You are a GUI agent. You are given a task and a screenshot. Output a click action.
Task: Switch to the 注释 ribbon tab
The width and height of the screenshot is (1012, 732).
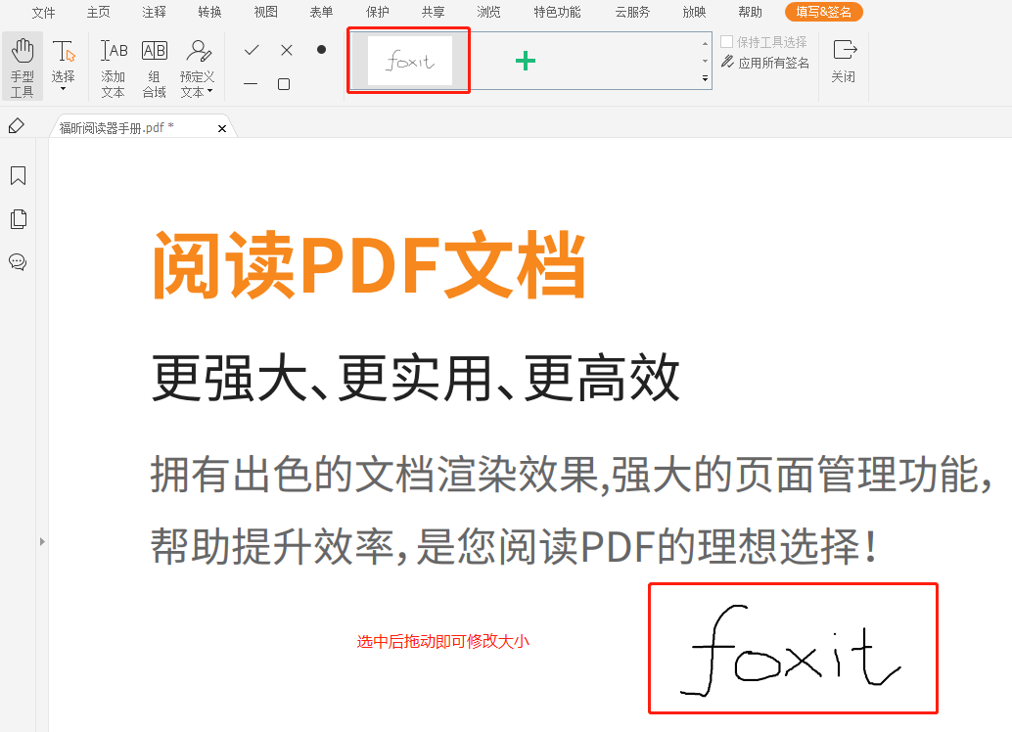(154, 13)
